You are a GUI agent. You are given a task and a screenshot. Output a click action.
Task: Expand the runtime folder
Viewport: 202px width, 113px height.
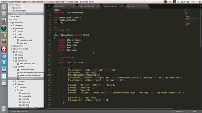pyautogui.click(x=14, y=82)
